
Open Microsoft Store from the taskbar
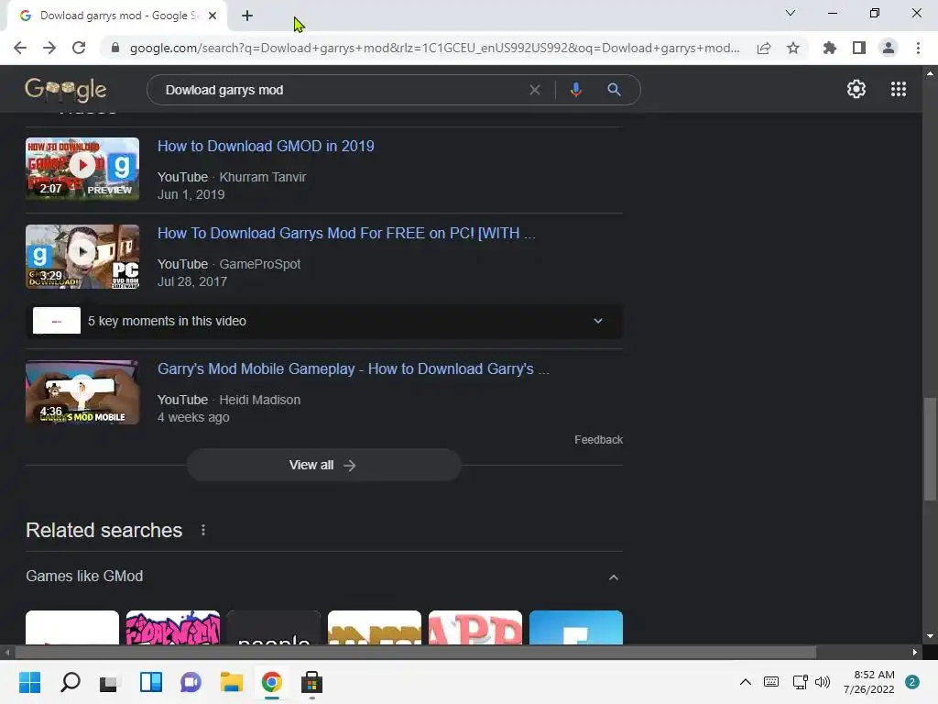[x=311, y=682]
